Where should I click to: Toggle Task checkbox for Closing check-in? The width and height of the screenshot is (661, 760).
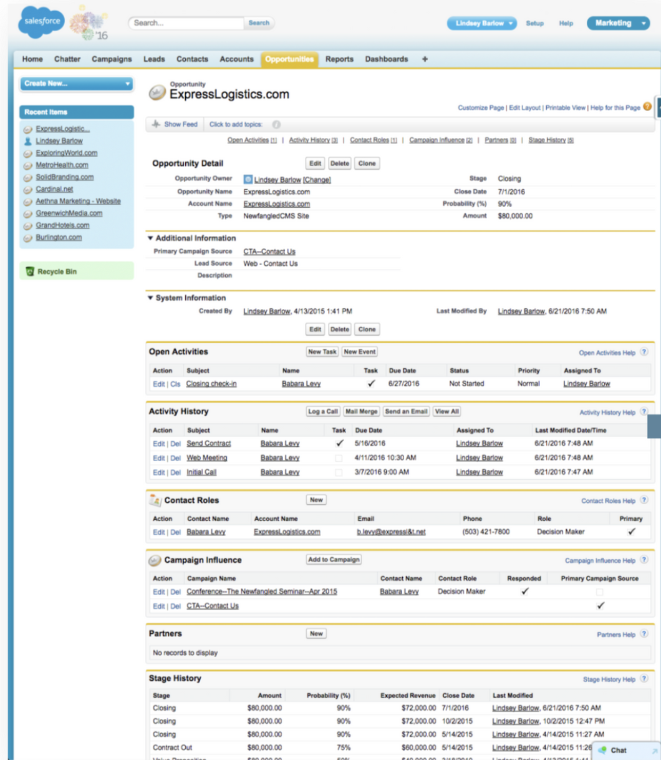(x=371, y=384)
